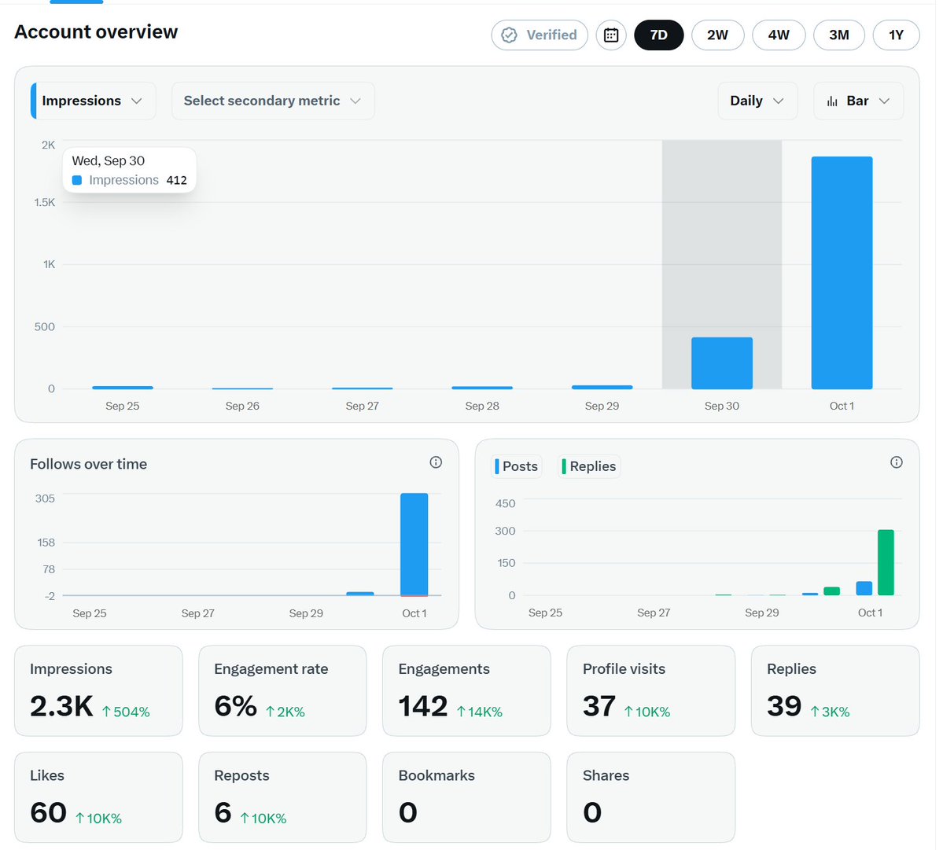Switch to the 1Y time range
This screenshot has width=943, height=850.
896,35
